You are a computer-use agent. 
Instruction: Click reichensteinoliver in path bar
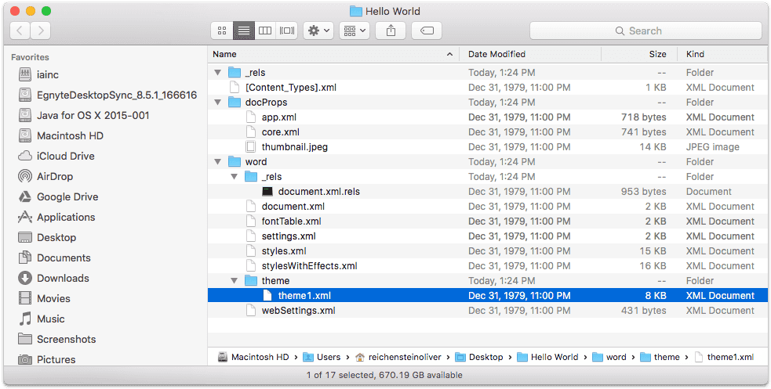click(x=398, y=357)
